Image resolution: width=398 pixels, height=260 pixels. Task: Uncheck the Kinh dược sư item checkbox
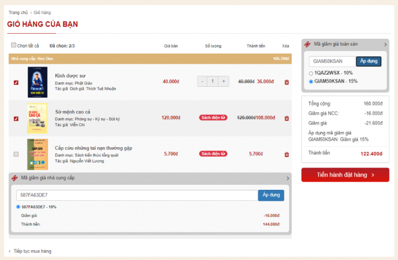[x=16, y=83]
